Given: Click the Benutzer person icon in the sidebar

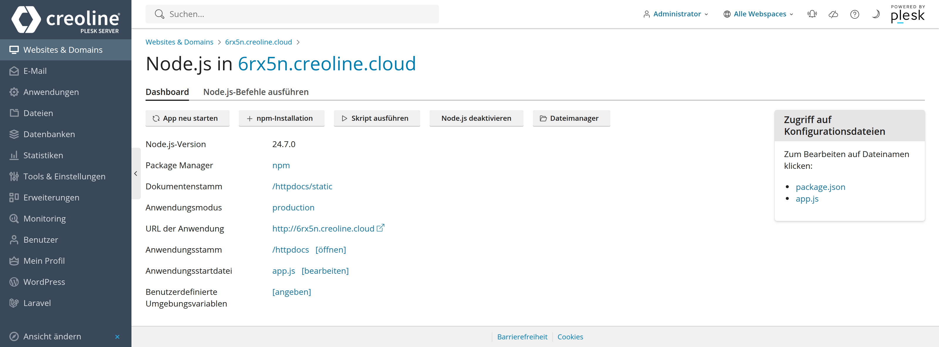Looking at the screenshot, I should click(x=14, y=240).
